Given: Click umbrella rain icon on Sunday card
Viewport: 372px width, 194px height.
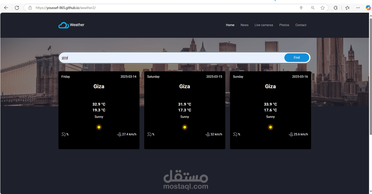Looking at the screenshot, I should [235, 134].
